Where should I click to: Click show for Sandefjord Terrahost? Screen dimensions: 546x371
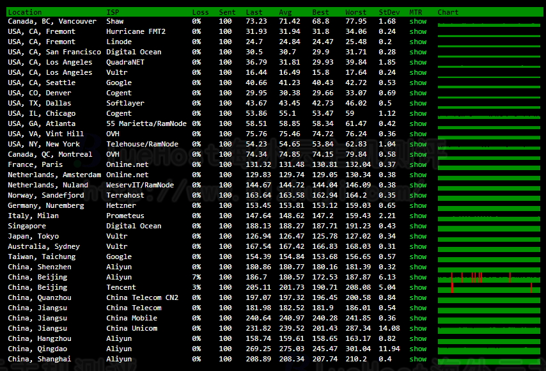[418, 196]
